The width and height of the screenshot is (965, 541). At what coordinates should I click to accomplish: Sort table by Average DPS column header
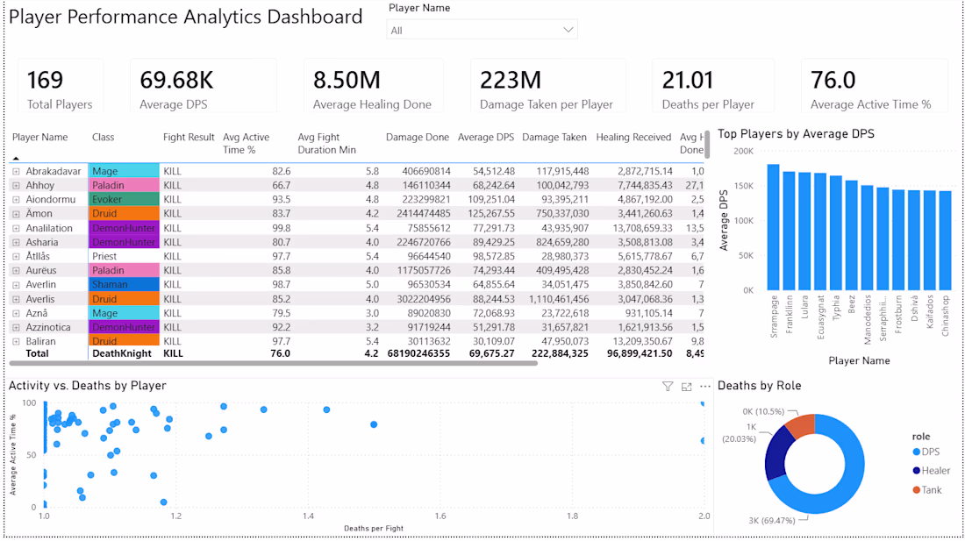[486, 137]
